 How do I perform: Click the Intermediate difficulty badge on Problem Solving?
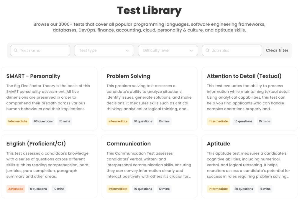[x=118, y=121]
